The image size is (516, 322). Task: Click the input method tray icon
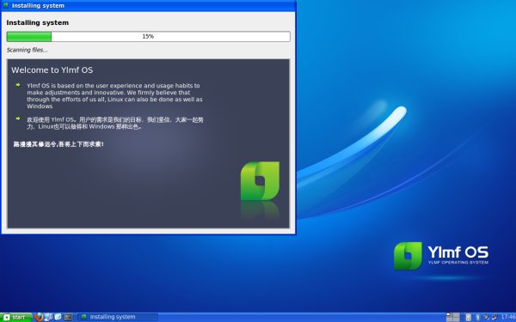click(x=487, y=317)
